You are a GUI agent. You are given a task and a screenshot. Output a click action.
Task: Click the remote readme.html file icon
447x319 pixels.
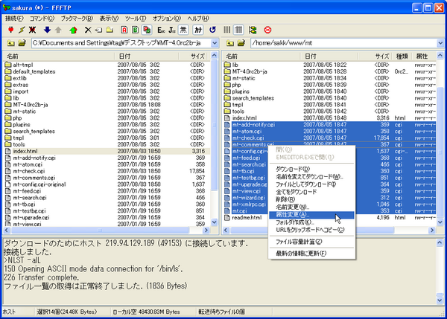[227, 218]
